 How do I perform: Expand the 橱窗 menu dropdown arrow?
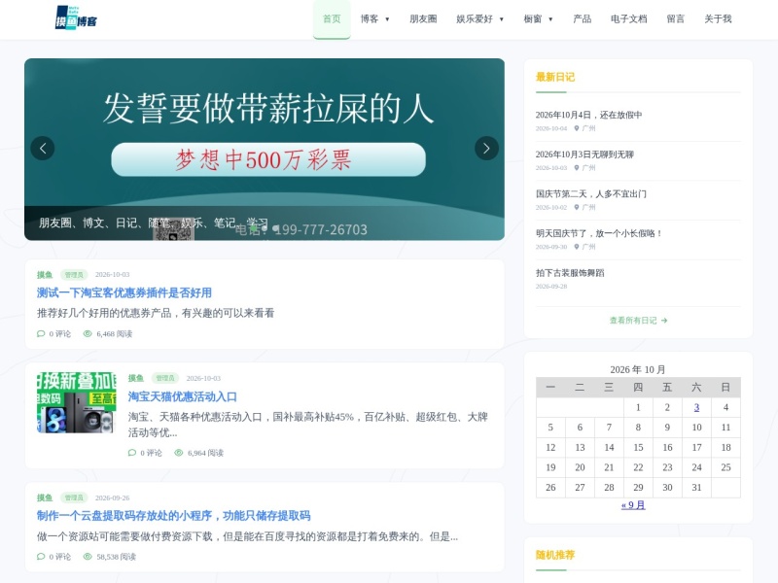click(550, 19)
